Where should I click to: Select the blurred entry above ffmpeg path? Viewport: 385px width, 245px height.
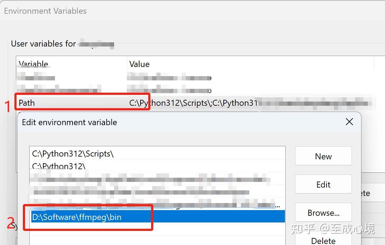pyautogui.click(x=106, y=205)
